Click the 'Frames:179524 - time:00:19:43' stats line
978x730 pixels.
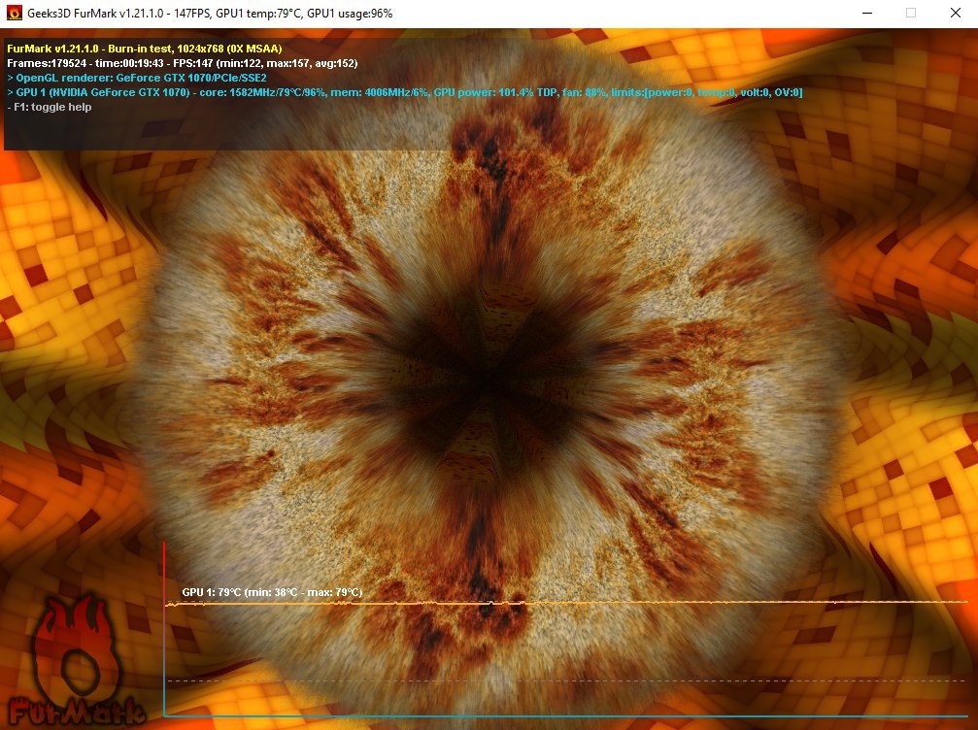pos(183,63)
